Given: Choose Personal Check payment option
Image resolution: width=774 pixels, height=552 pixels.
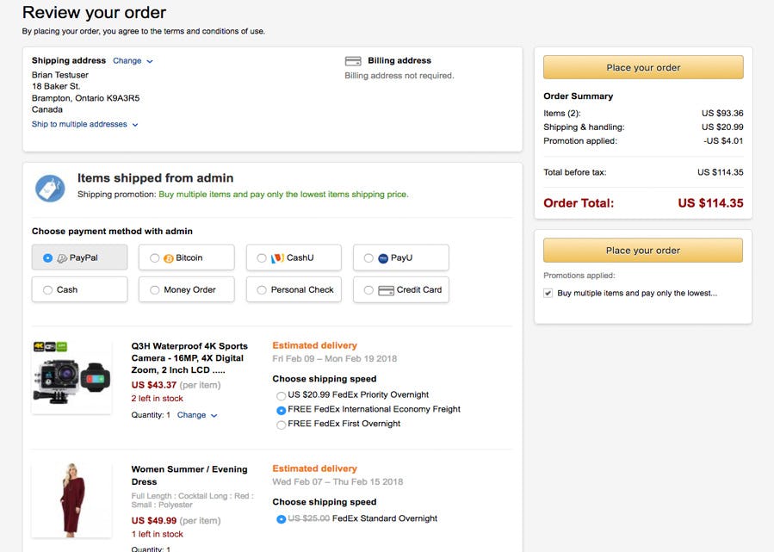Looking at the screenshot, I should (262, 290).
